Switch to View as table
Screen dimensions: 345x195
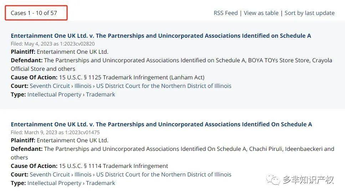point(261,13)
